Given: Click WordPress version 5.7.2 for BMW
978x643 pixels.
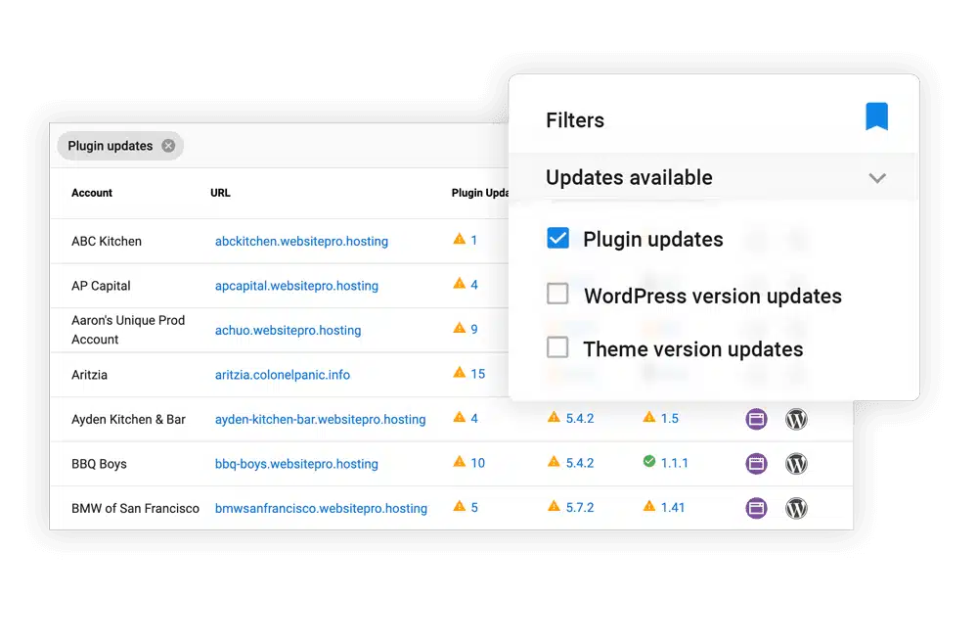Looking at the screenshot, I should pos(579,507).
